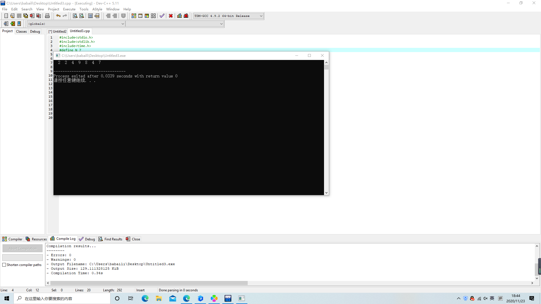Click the Windows taskbar search box
The height and width of the screenshot is (304, 541).
pyautogui.click(x=62, y=298)
